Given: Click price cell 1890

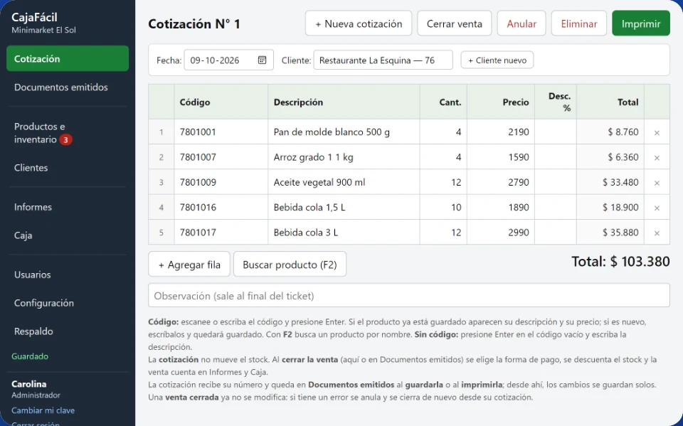Looking at the screenshot, I should tap(501, 208).
